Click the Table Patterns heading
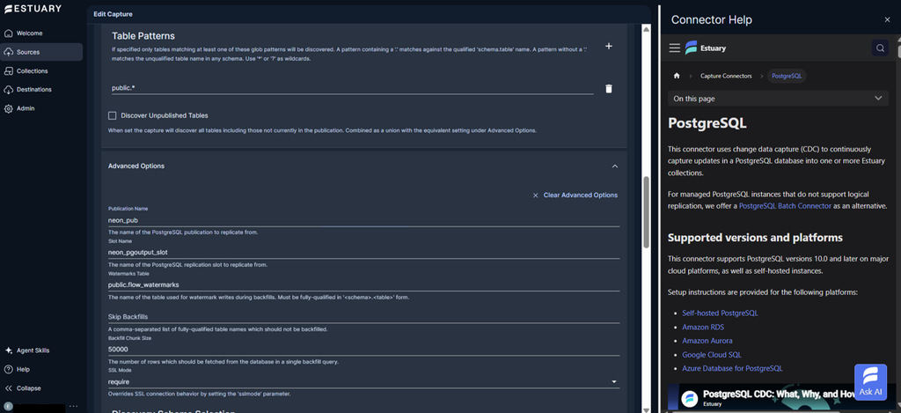Screen dimensions: 901x413 [143, 36]
